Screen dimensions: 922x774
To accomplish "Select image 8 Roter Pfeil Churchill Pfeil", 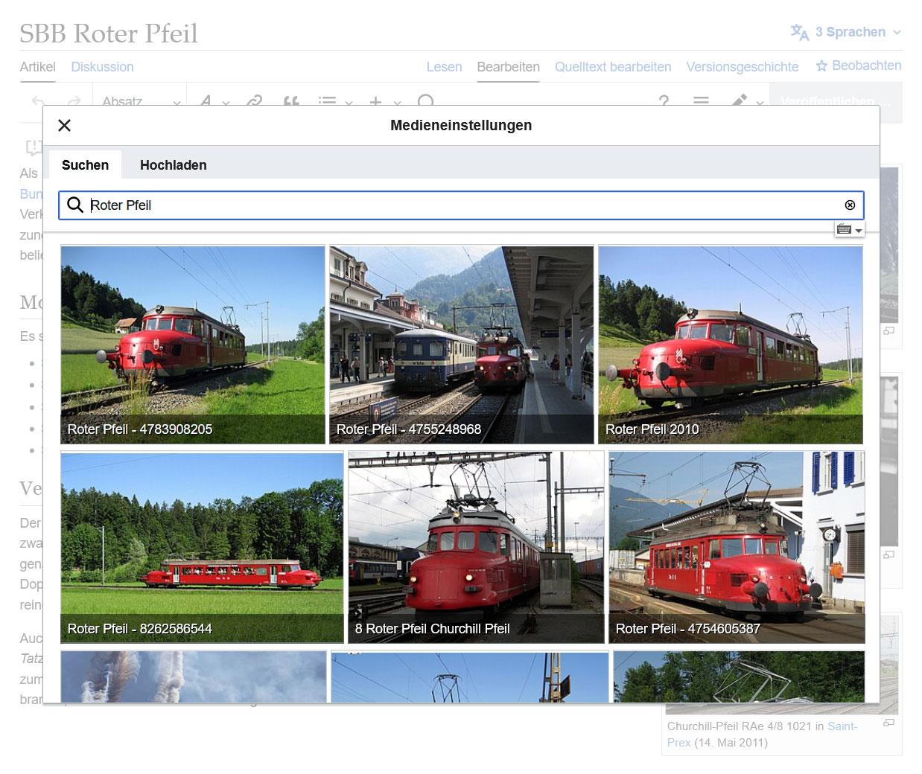I will point(476,547).
